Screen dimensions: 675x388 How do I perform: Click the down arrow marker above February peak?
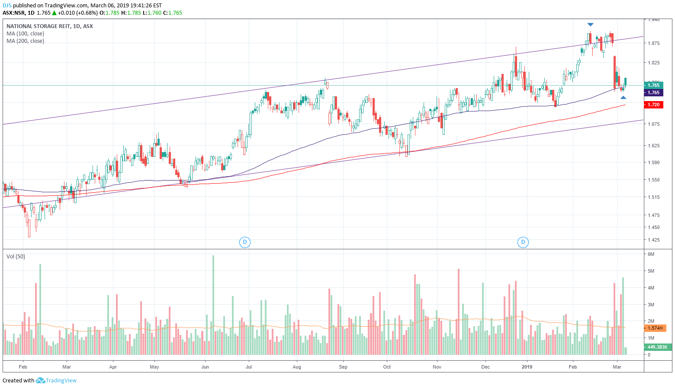tap(590, 25)
